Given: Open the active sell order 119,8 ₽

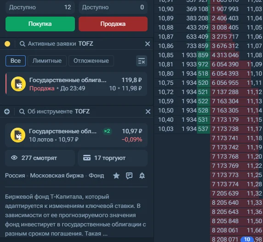Looking at the screenshot, I should click(x=76, y=84).
